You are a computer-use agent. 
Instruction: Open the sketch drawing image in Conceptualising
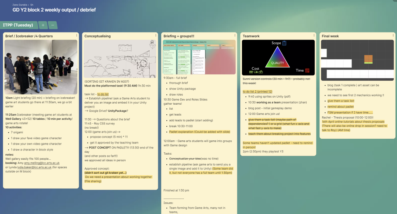[121, 59]
